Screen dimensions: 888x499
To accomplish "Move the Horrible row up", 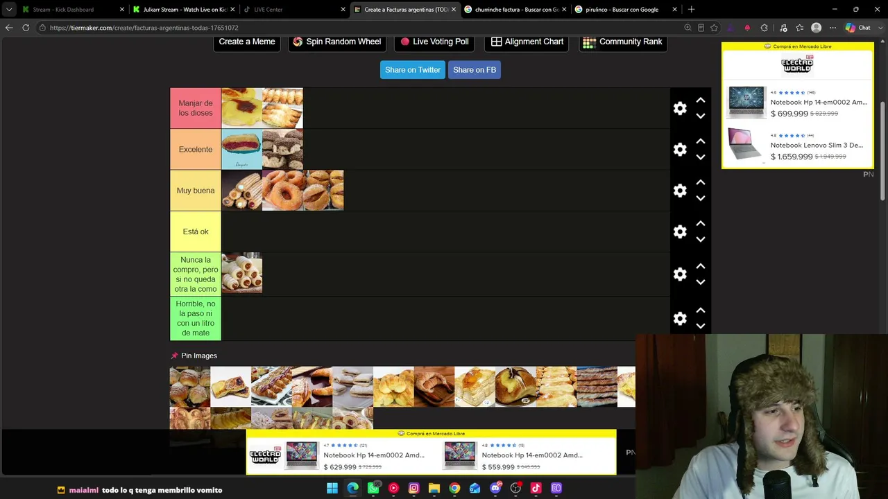I will coord(701,310).
